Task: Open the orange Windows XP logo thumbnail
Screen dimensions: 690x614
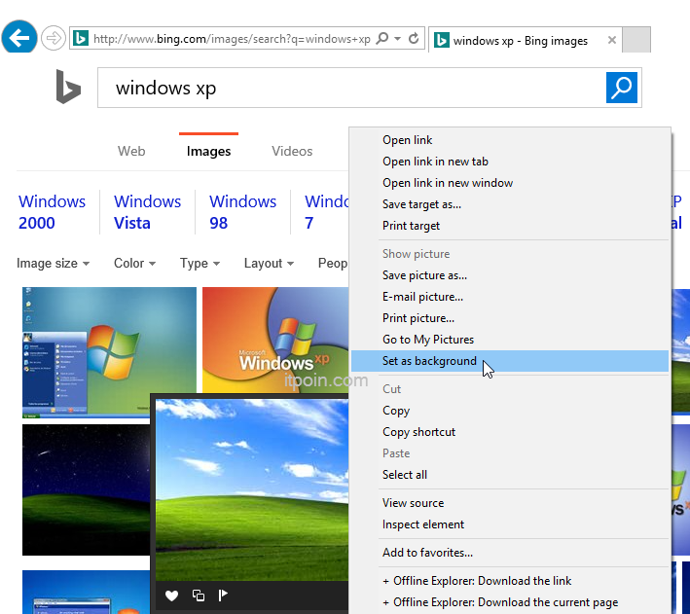Action: (x=275, y=340)
